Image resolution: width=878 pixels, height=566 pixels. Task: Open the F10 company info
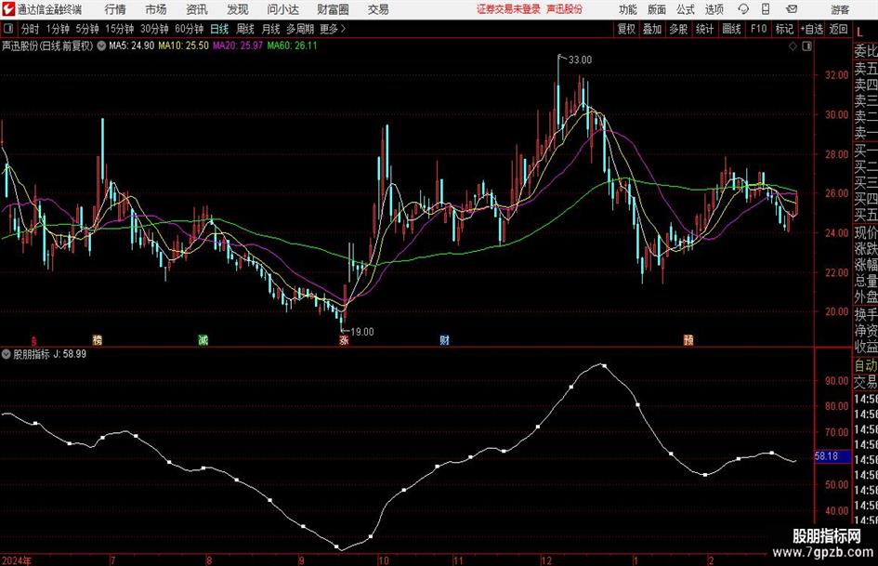pyautogui.click(x=758, y=29)
